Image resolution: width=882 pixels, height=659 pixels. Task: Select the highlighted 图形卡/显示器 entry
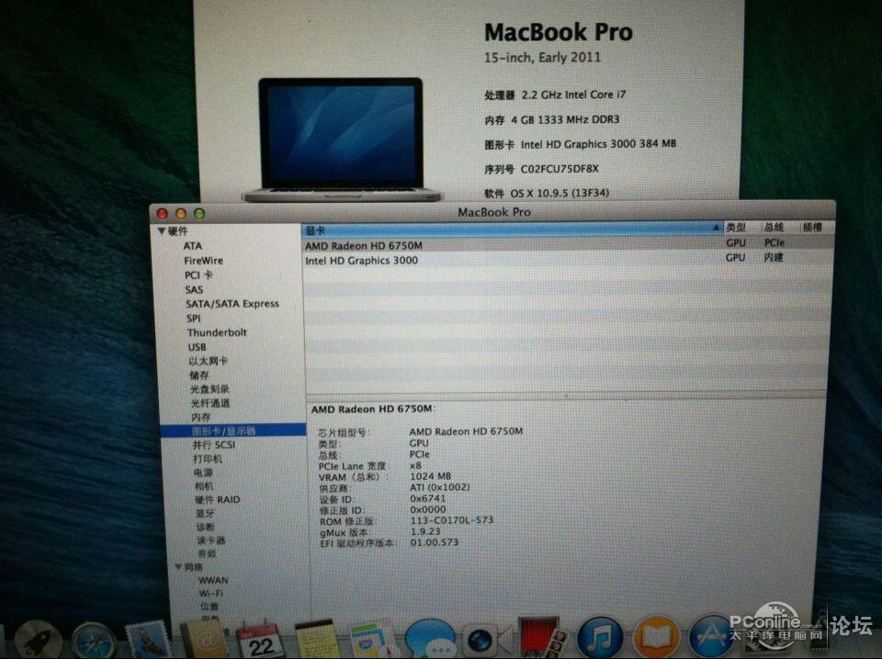232,430
